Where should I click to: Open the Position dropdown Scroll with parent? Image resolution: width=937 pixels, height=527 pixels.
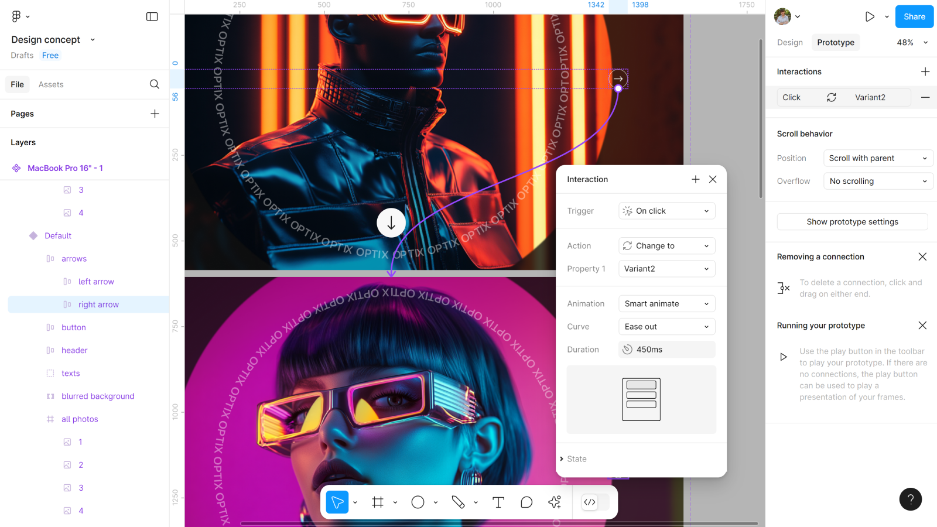point(878,158)
